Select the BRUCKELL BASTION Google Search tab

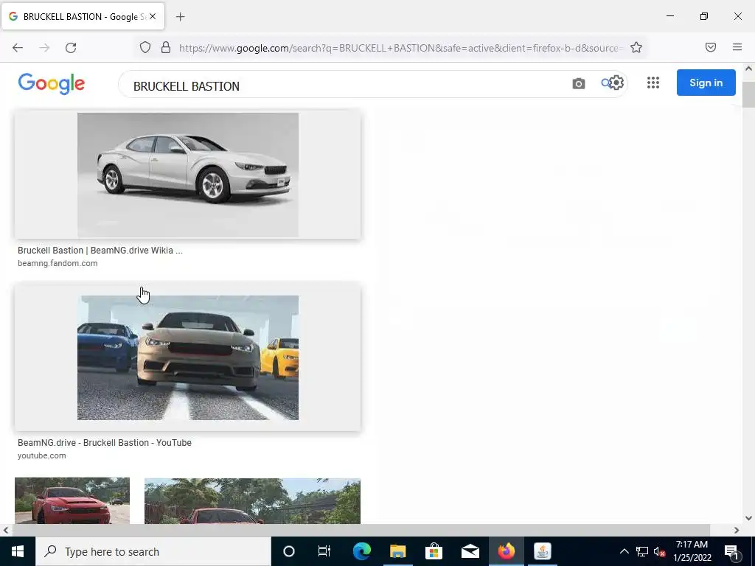pos(83,16)
